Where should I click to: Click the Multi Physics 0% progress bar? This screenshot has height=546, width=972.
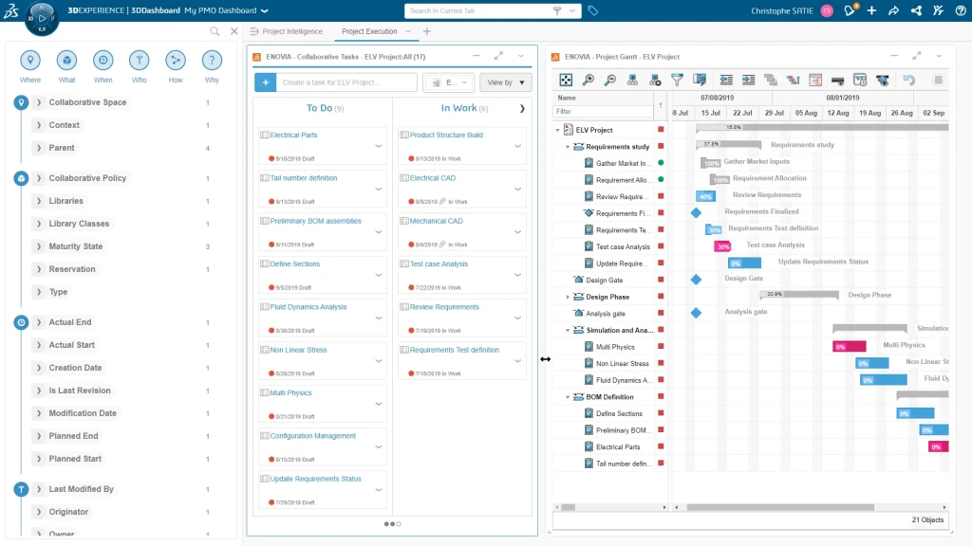point(850,347)
